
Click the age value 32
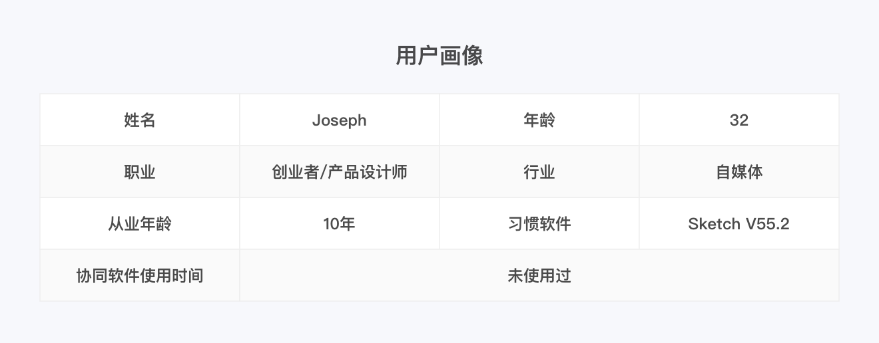tap(739, 120)
